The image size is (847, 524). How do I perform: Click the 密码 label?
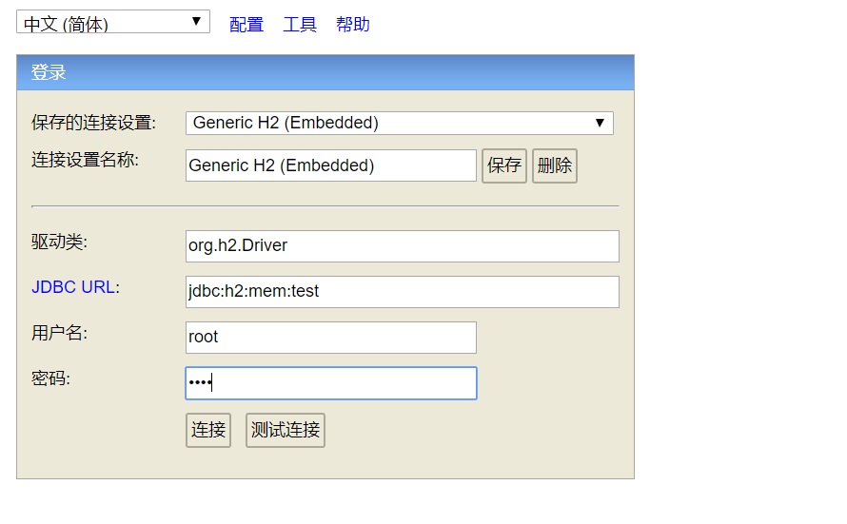(50, 378)
